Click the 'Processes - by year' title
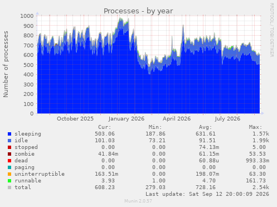The image size is (277, 207). pyautogui.click(x=138, y=11)
